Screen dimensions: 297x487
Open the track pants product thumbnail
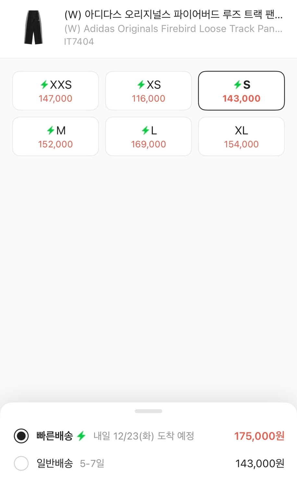click(x=33, y=28)
